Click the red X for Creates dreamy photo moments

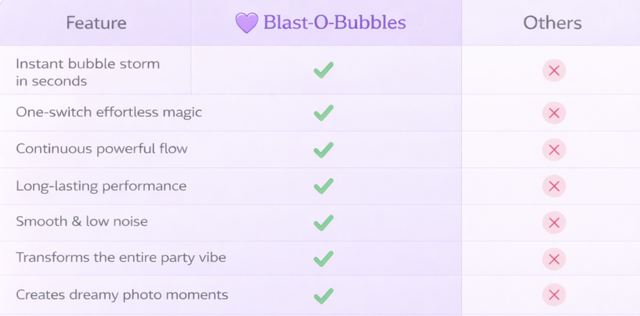coord(554,296)
